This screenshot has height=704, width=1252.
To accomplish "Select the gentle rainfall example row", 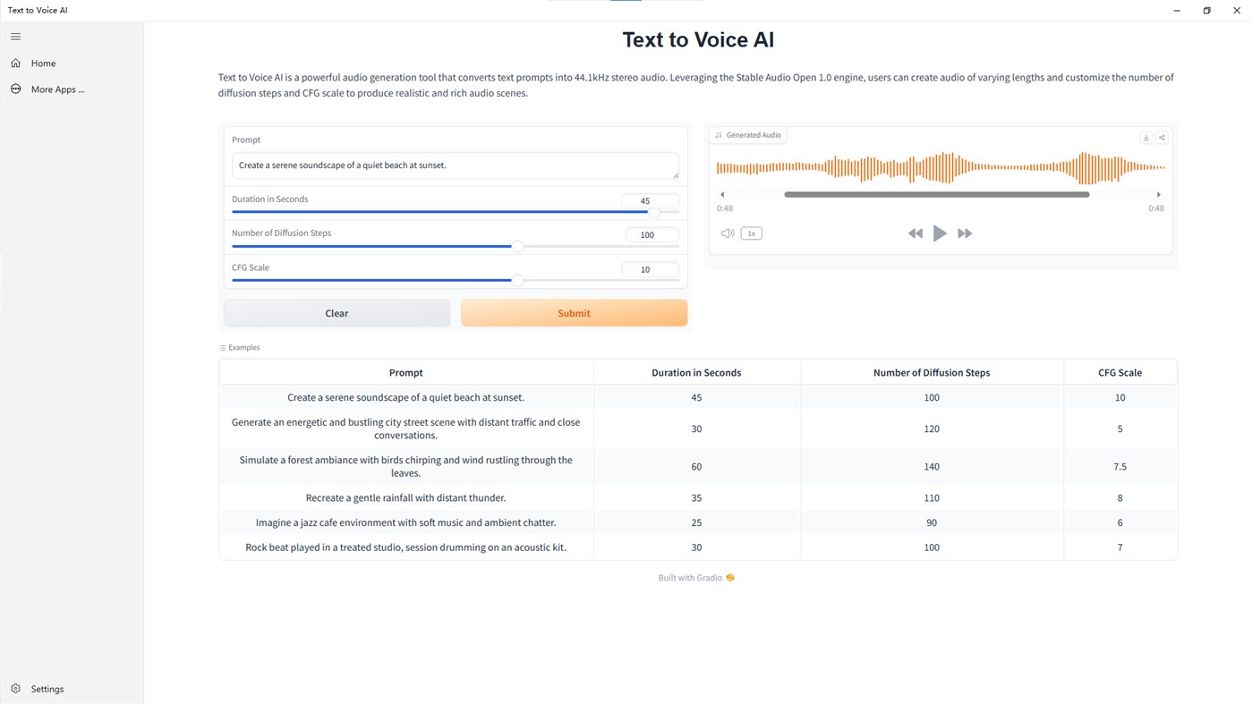I will [x=405, y=498].
